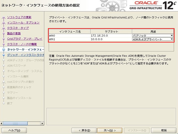The height and width of the screenshot is (134, 178).
Task: Click the 用途 column header
Action: point(153,32)
